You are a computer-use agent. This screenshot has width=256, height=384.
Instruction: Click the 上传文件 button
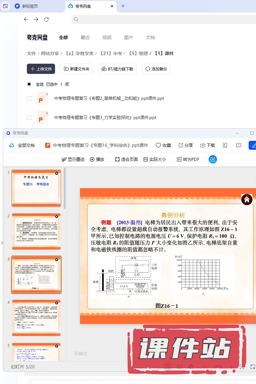coord(41,69)
